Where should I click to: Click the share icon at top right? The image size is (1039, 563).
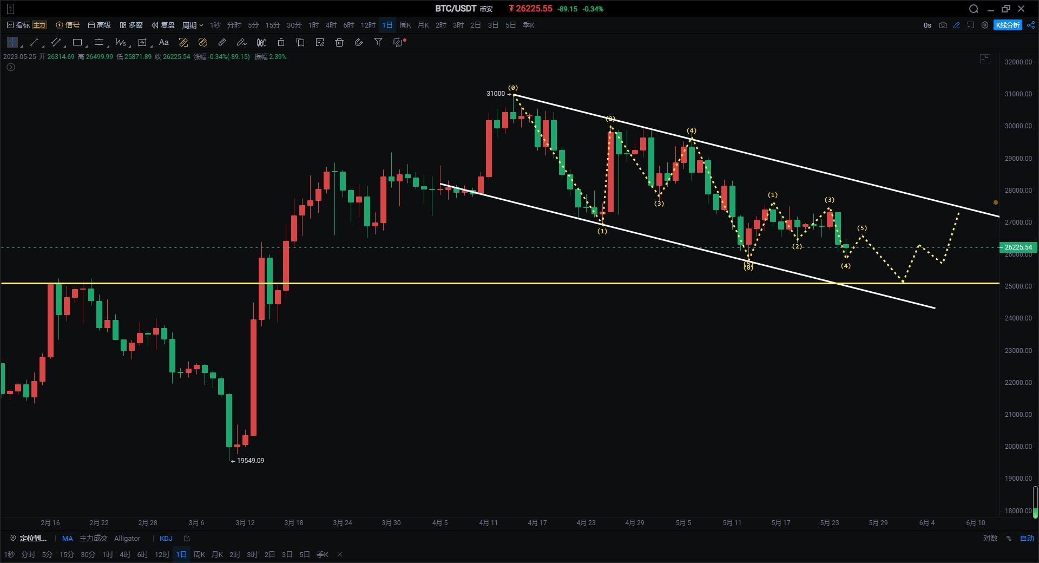pyautogui.click(x=1031, y=25)
